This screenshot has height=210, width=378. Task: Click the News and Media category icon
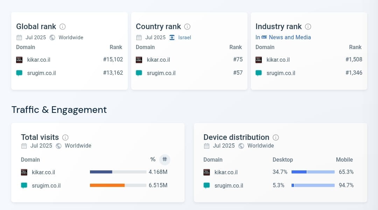264,37
